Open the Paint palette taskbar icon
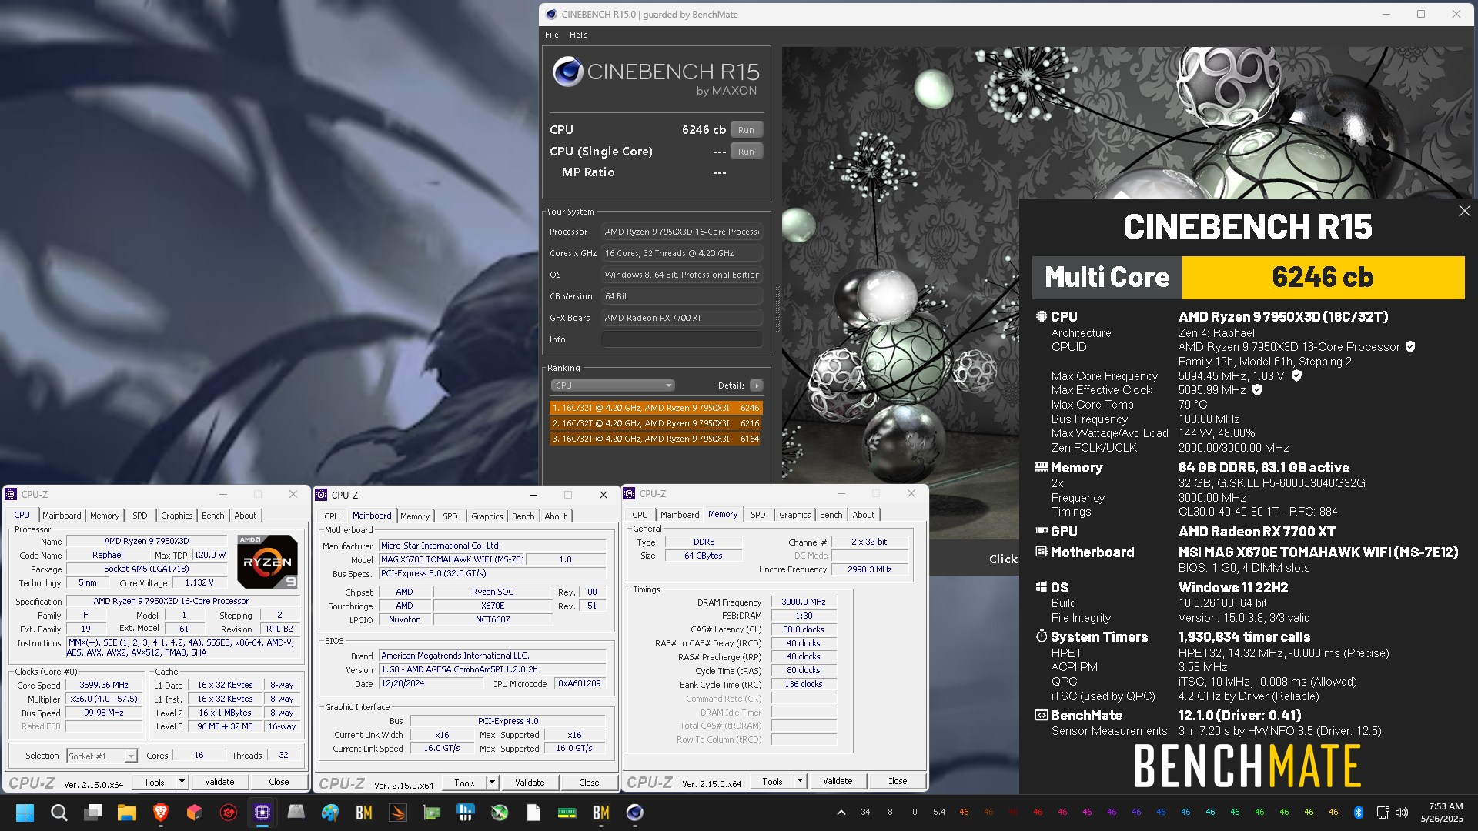The width and height of the screenshot is (1478, 831). (x=330, y=813)
